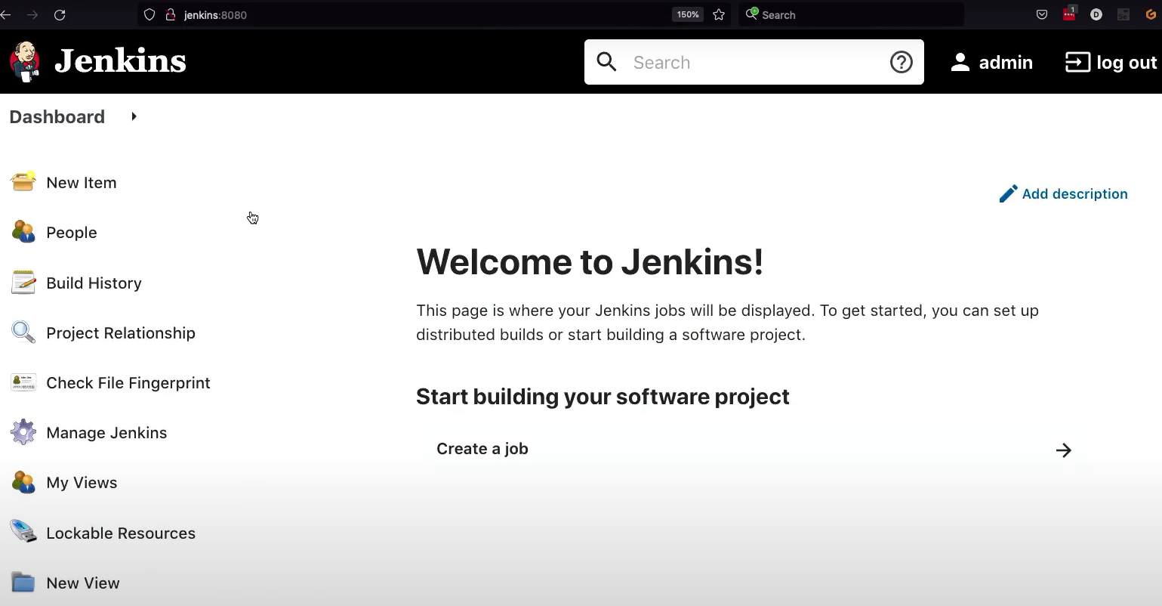Click the My Views sidebar icon

pyautogui.click(x=23, y=482)
